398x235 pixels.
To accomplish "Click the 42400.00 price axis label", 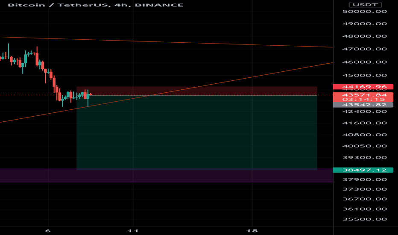I will (365, 112).
